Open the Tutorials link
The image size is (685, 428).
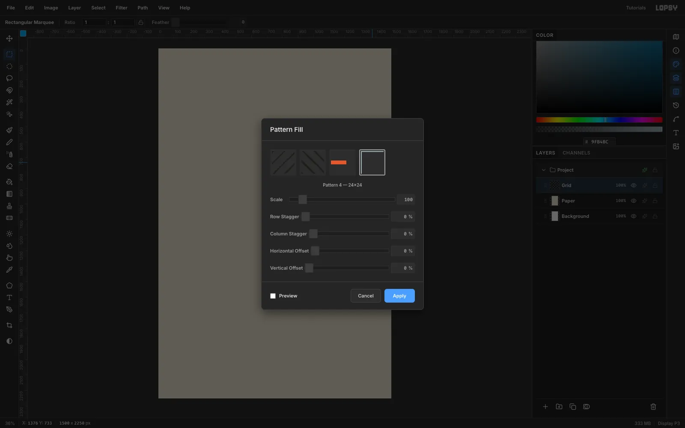[636, 8]
